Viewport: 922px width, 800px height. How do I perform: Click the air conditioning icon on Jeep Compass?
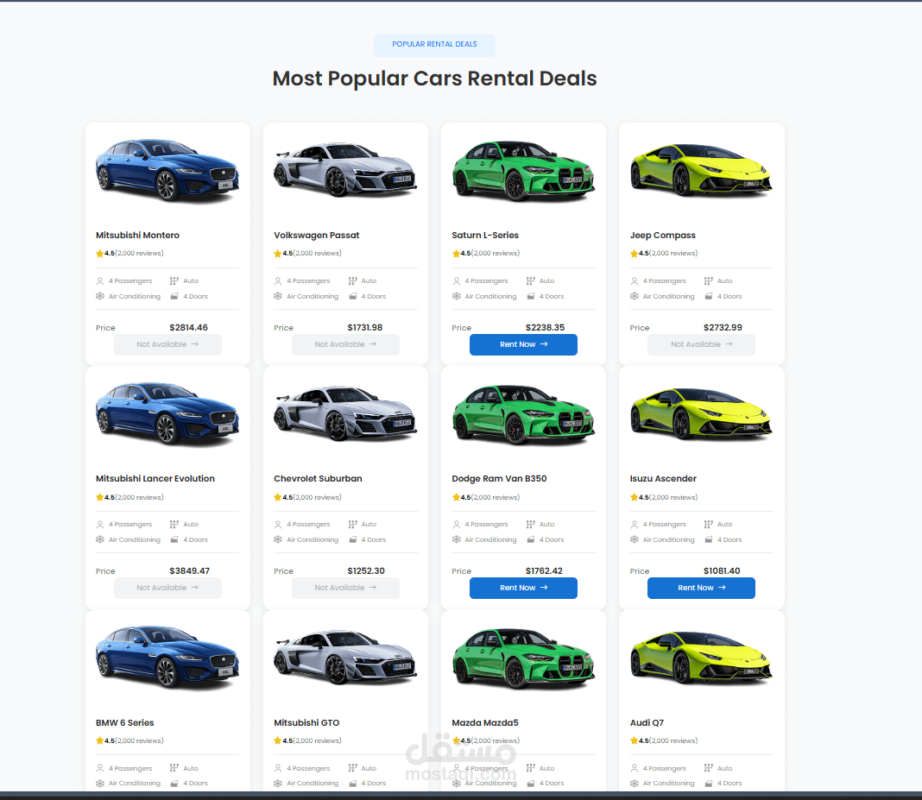(x=634, y=296)
